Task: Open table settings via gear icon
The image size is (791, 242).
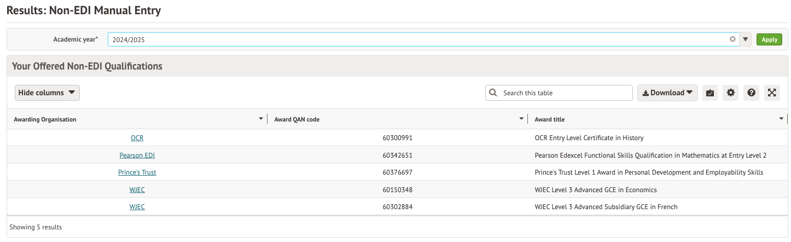Action: 731,93
